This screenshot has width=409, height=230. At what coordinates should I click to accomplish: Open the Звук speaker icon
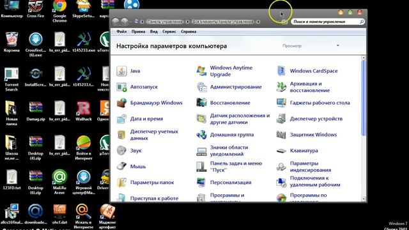point(121,151)
